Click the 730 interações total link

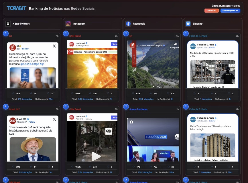point(145,172)
